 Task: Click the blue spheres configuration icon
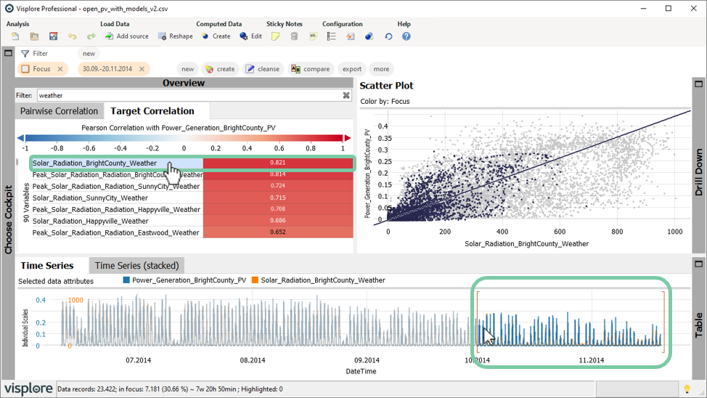369,36
